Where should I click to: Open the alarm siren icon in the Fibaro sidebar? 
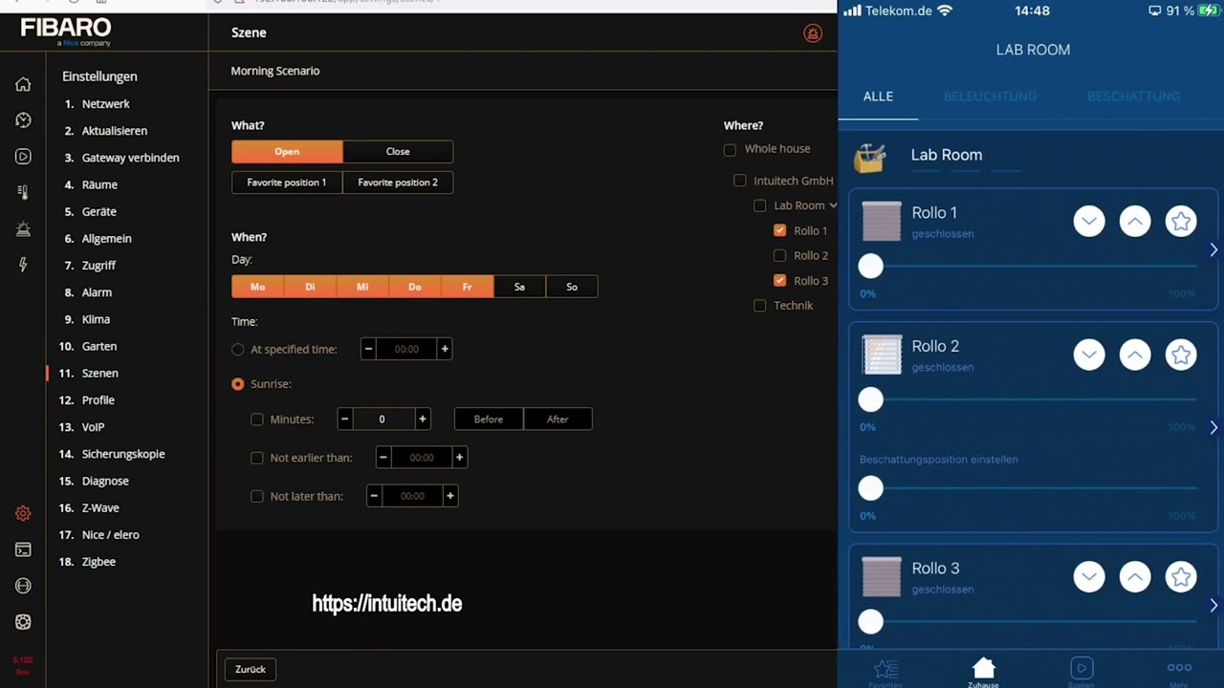coord(23,228)
